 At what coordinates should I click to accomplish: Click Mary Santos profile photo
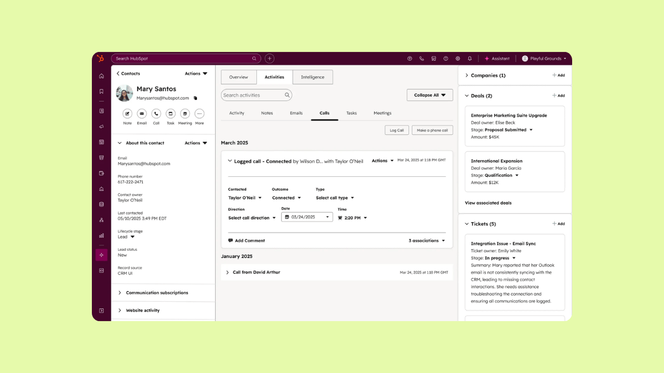[x=124, y=93]
